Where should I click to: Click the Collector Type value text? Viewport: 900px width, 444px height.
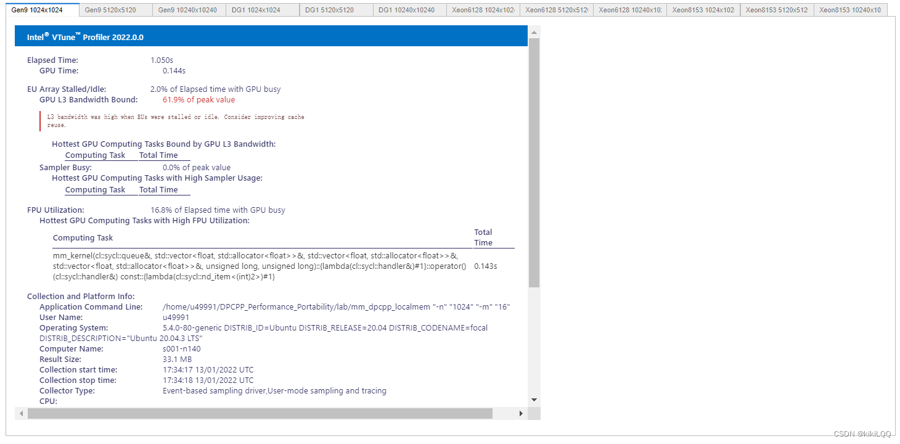tap(274, 391)
